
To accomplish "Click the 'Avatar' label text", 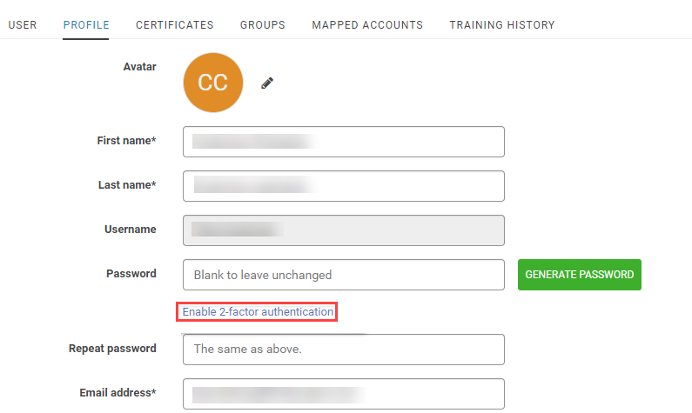I will point(139,67).
